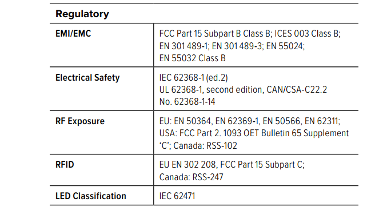This screenshot has height=218, width=391.
Task: Click the EU: EN 50364 text
Action: (186, 121)
